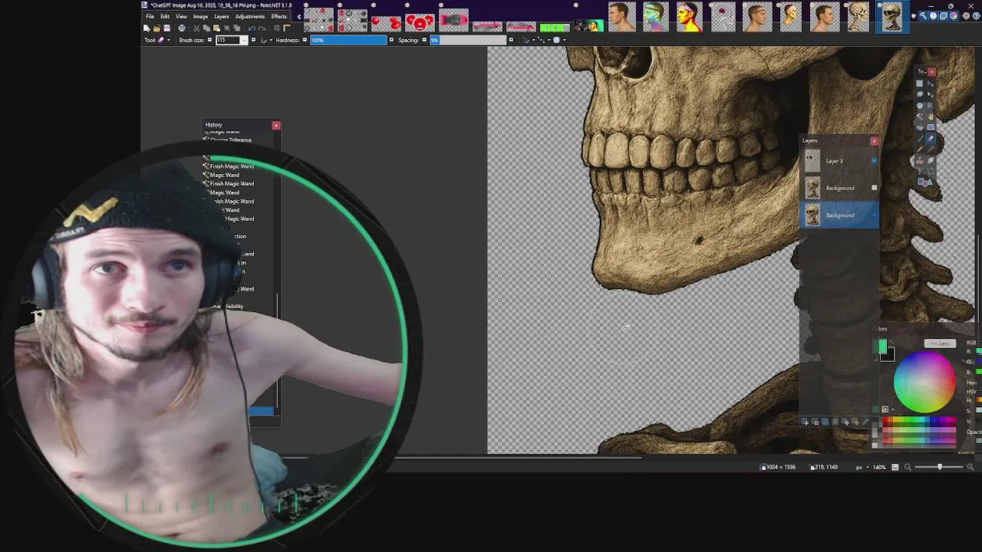Duplicate the layer using Layers panel icon
Image resolution: width=982 pixels, height=552 pixels.
click(825, 422)
